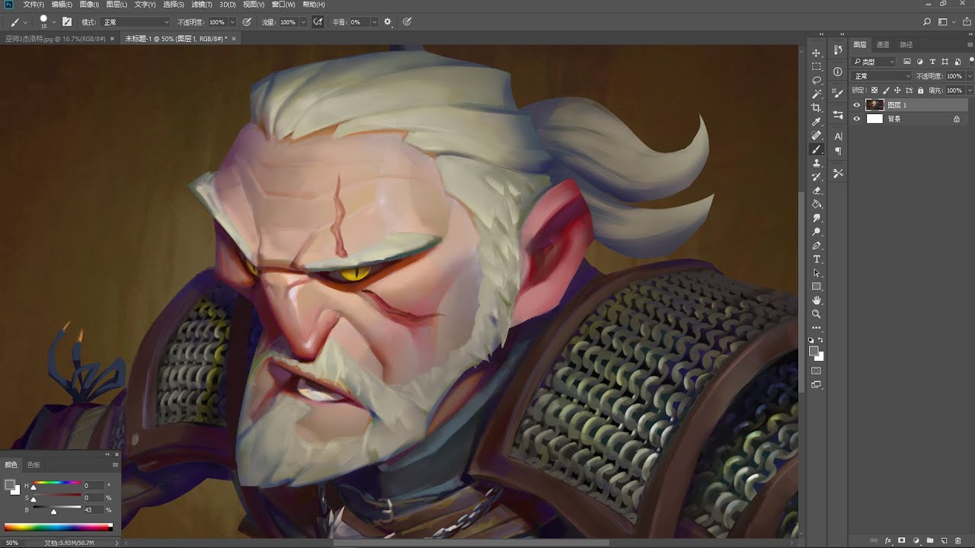
Task: Reset default foreground background colors
Action: [811, 340]
